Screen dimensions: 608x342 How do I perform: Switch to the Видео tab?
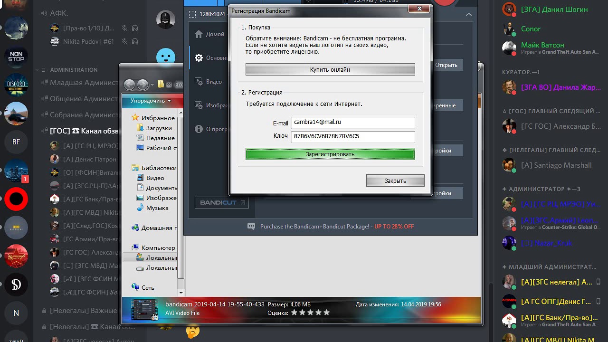tap(209, 82)
